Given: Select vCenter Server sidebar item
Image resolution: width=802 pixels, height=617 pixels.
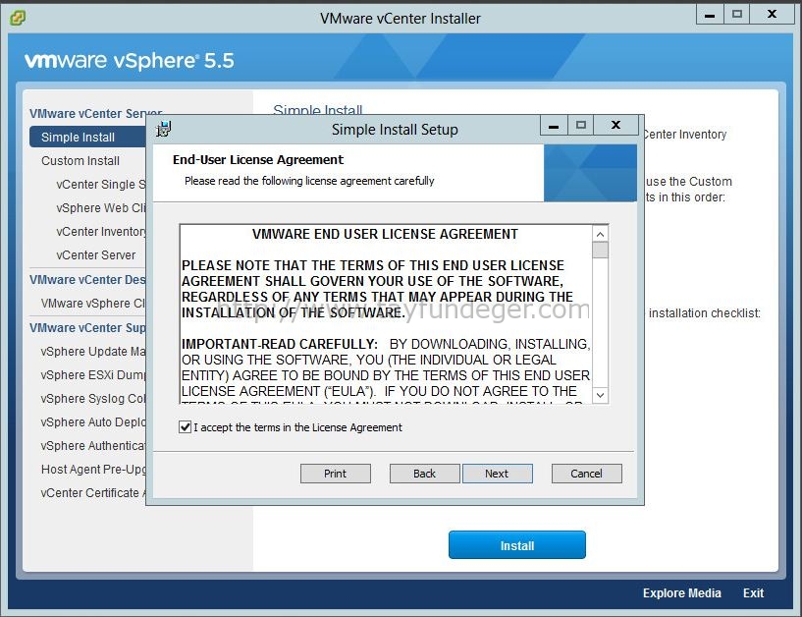Looking at the screenshot, I should tap(96, 255).
